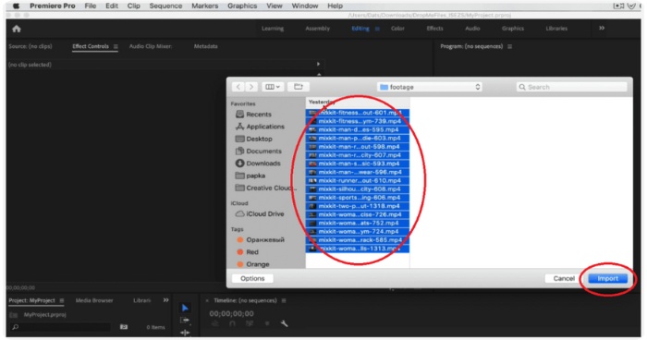
Task: Select the Оранжевый tag
Action: click(261, 239)
